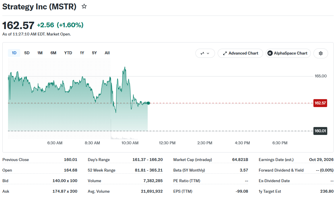336x198 pixels.
Task: Click the Ask value 174.87 x 200
Action: coord(65,191)
